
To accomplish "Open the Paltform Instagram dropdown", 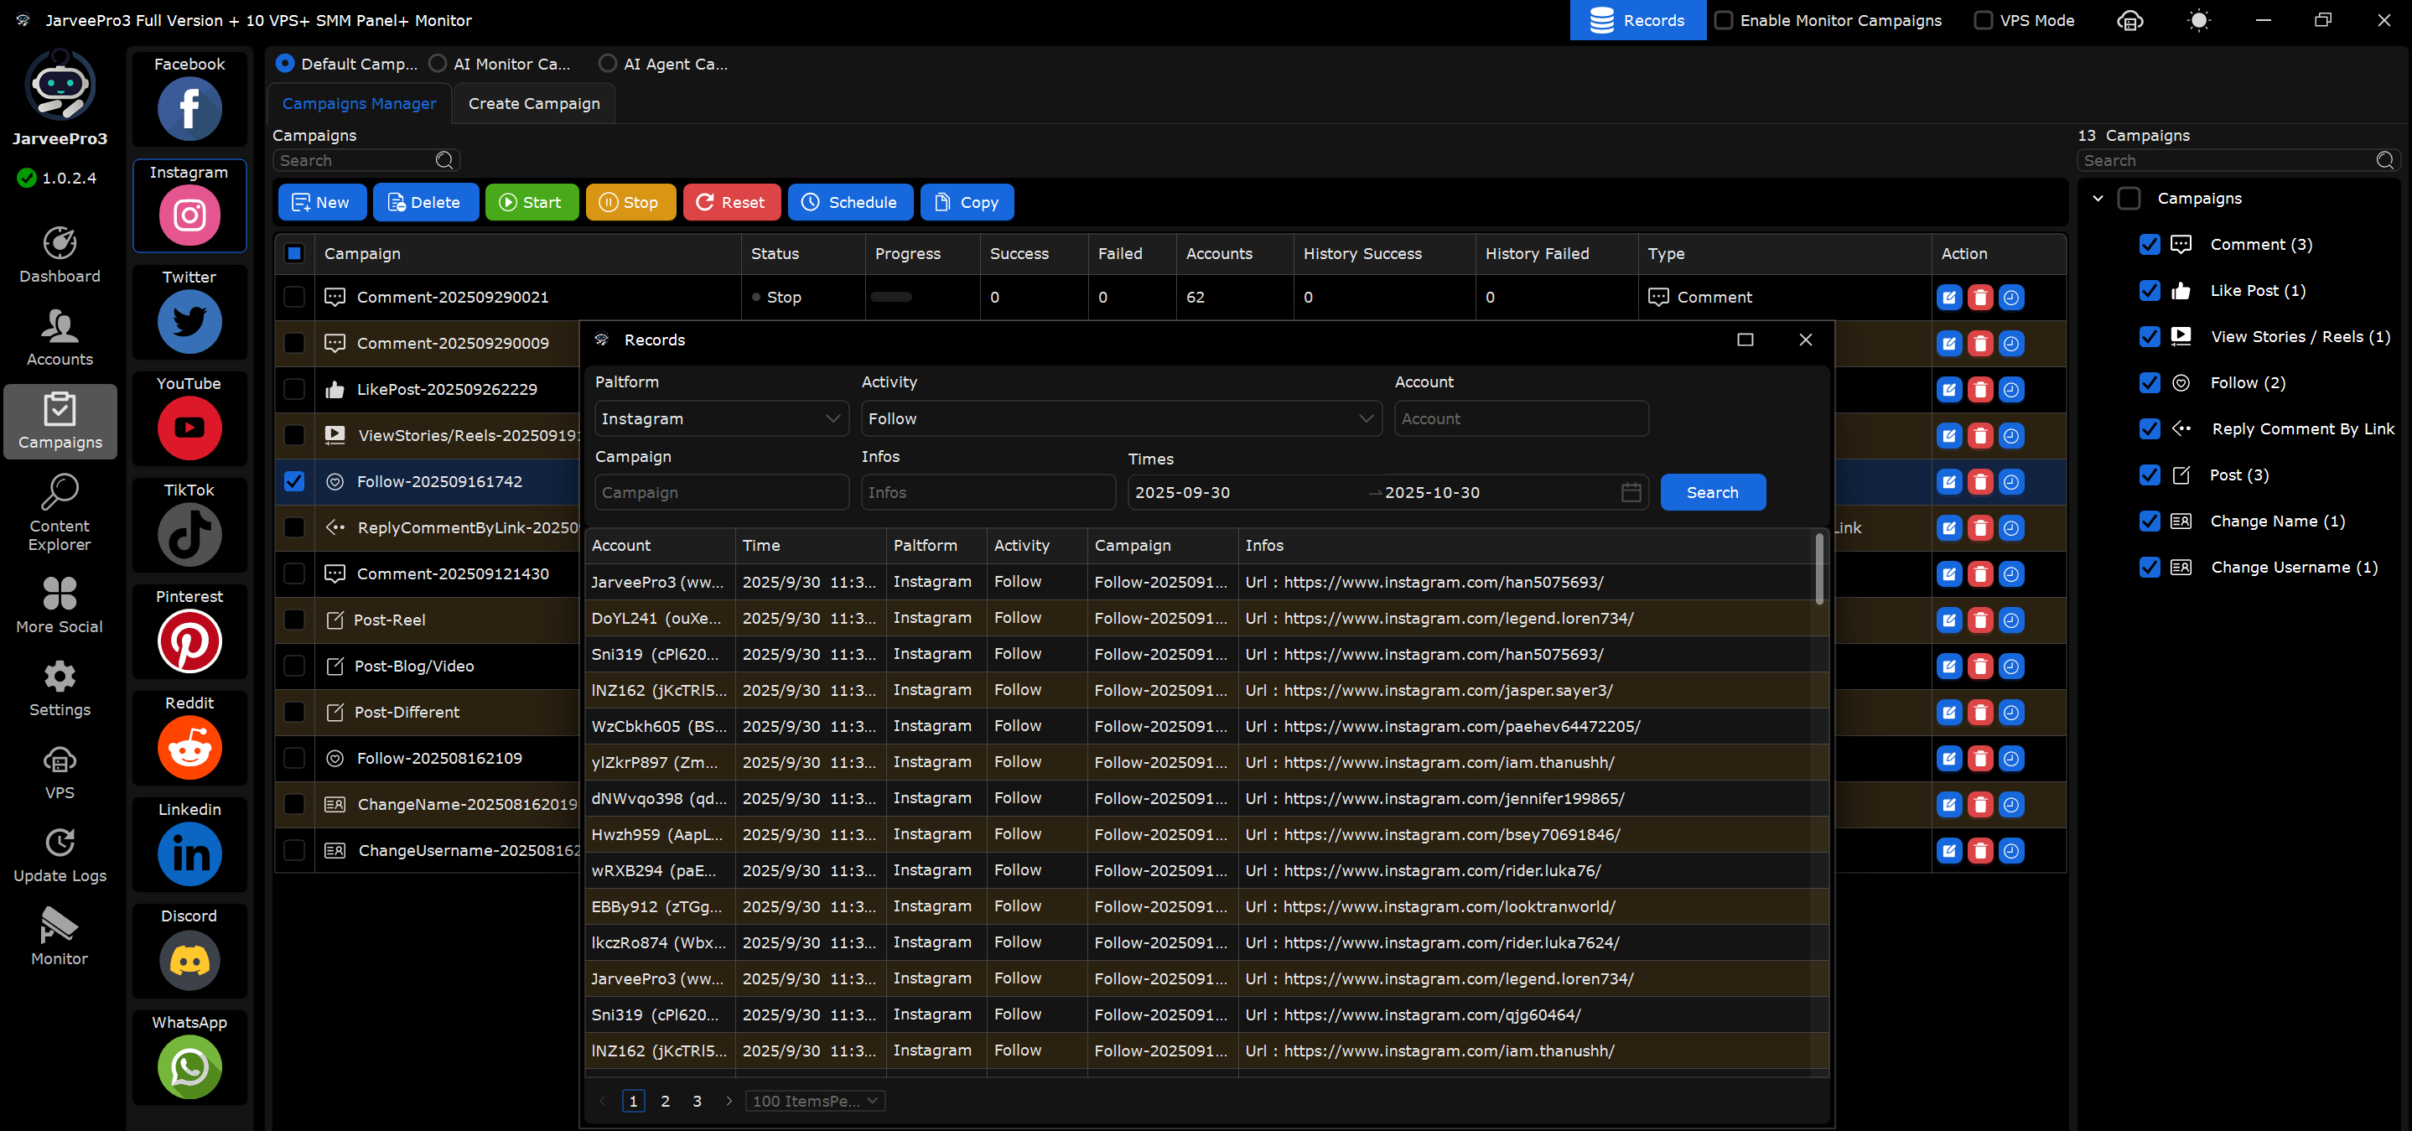I will tap(721, 418).
